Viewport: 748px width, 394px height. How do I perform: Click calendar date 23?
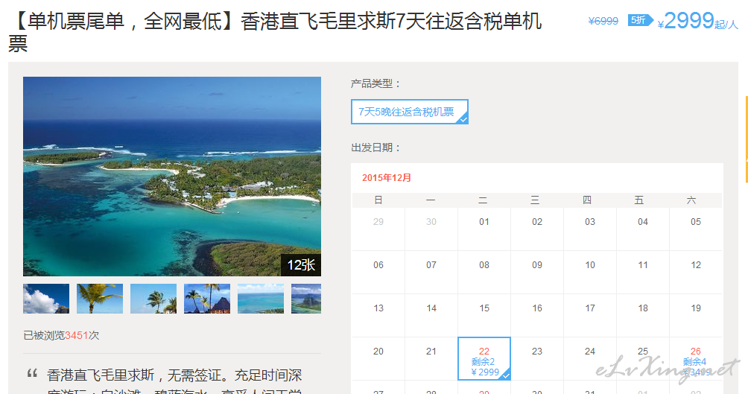(537, 351)
